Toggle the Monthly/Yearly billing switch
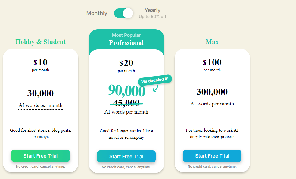296x179 pixels. coord(123,13)
